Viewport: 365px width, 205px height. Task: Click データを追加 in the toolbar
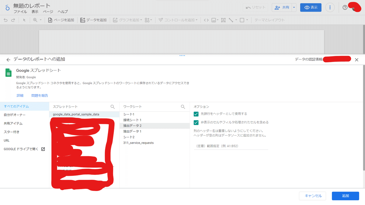pyautogui.click(x=93, y=20)
